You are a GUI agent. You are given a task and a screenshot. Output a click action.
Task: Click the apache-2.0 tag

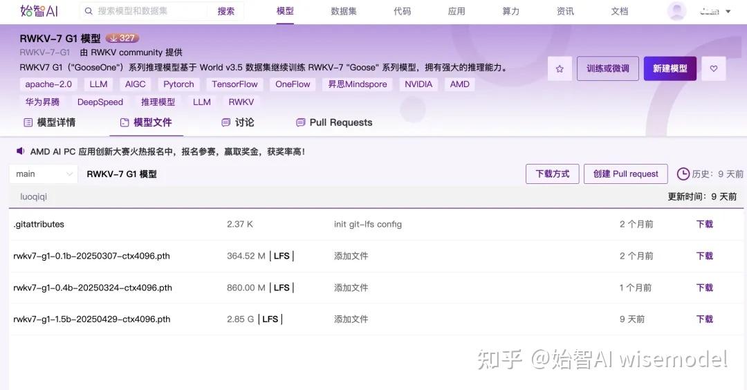point(48,84)
